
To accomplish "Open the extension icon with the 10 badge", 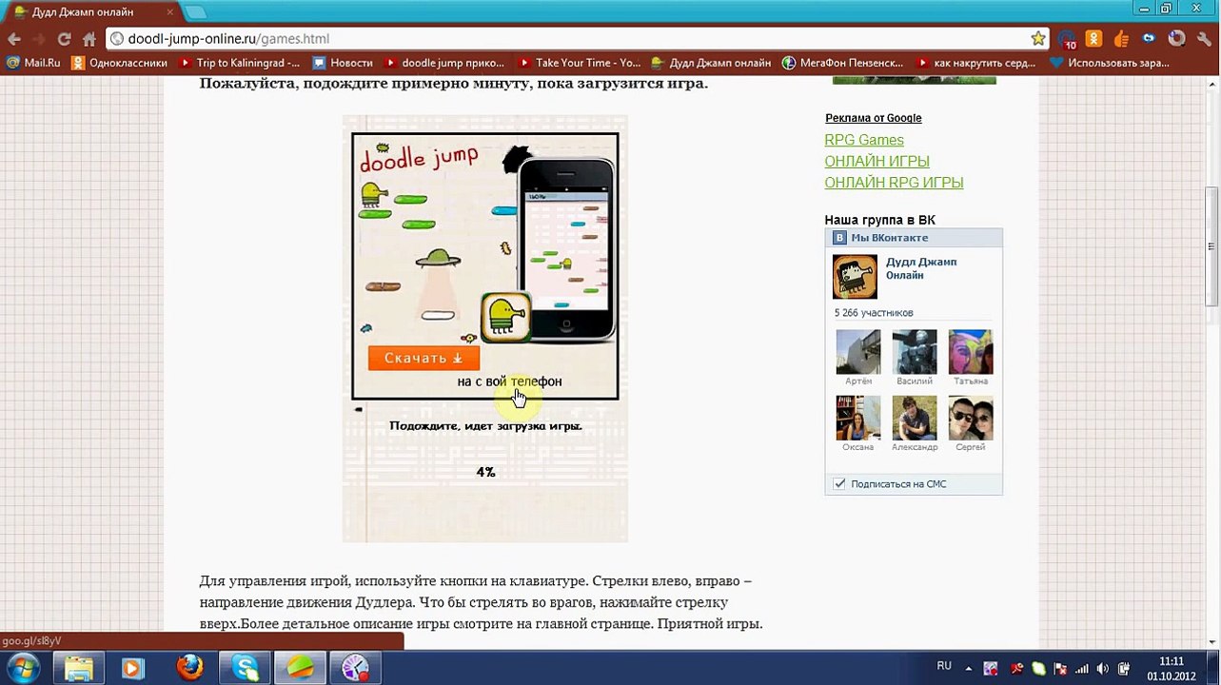I will point(1067,39).
